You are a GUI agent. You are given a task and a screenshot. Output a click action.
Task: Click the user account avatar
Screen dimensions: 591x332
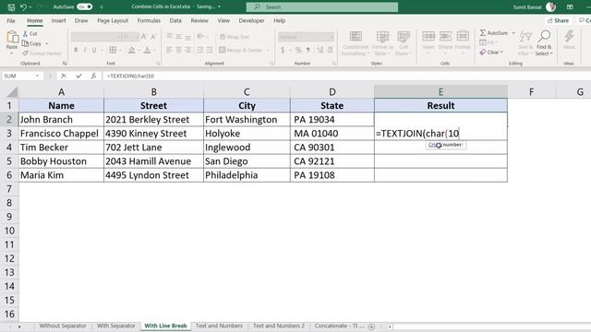(550, 6)
